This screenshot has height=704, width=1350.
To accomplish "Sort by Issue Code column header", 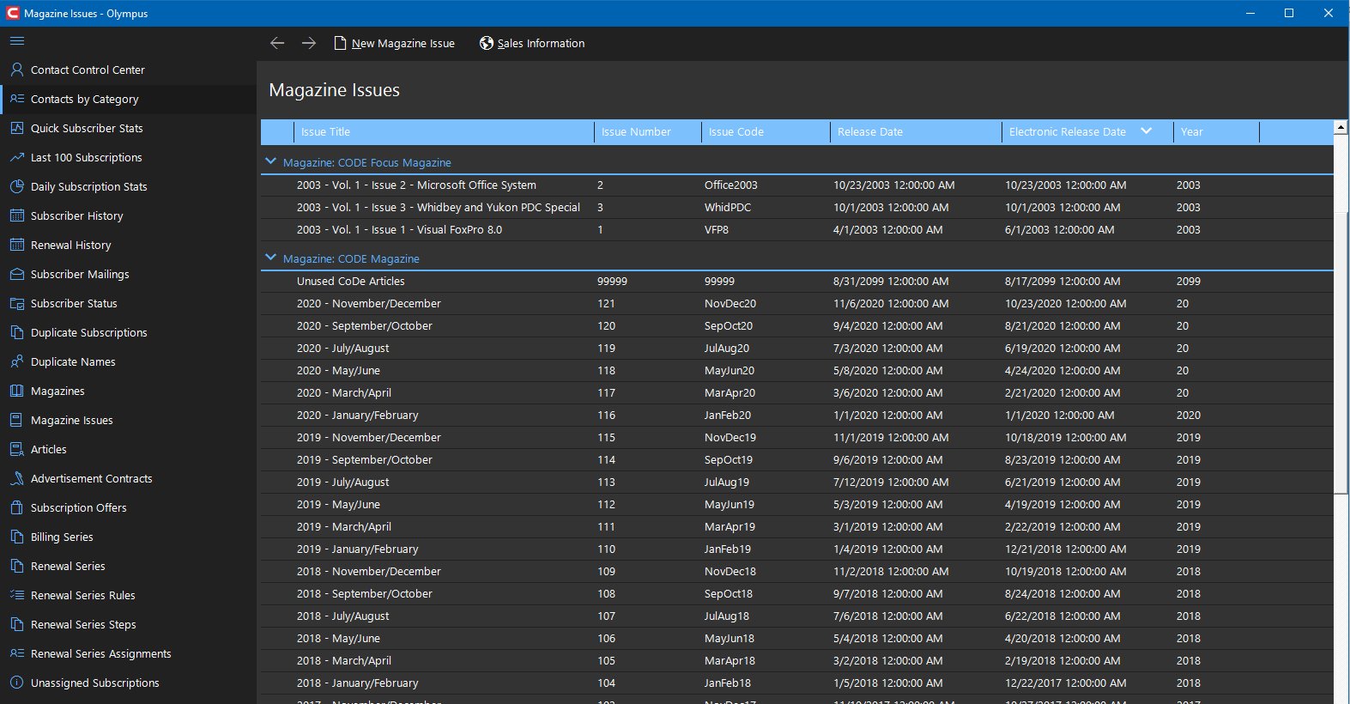I will tap(766, 131).
